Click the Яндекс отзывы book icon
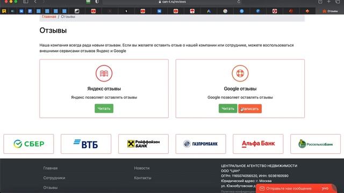344x193 pixels. pos(104,73)
